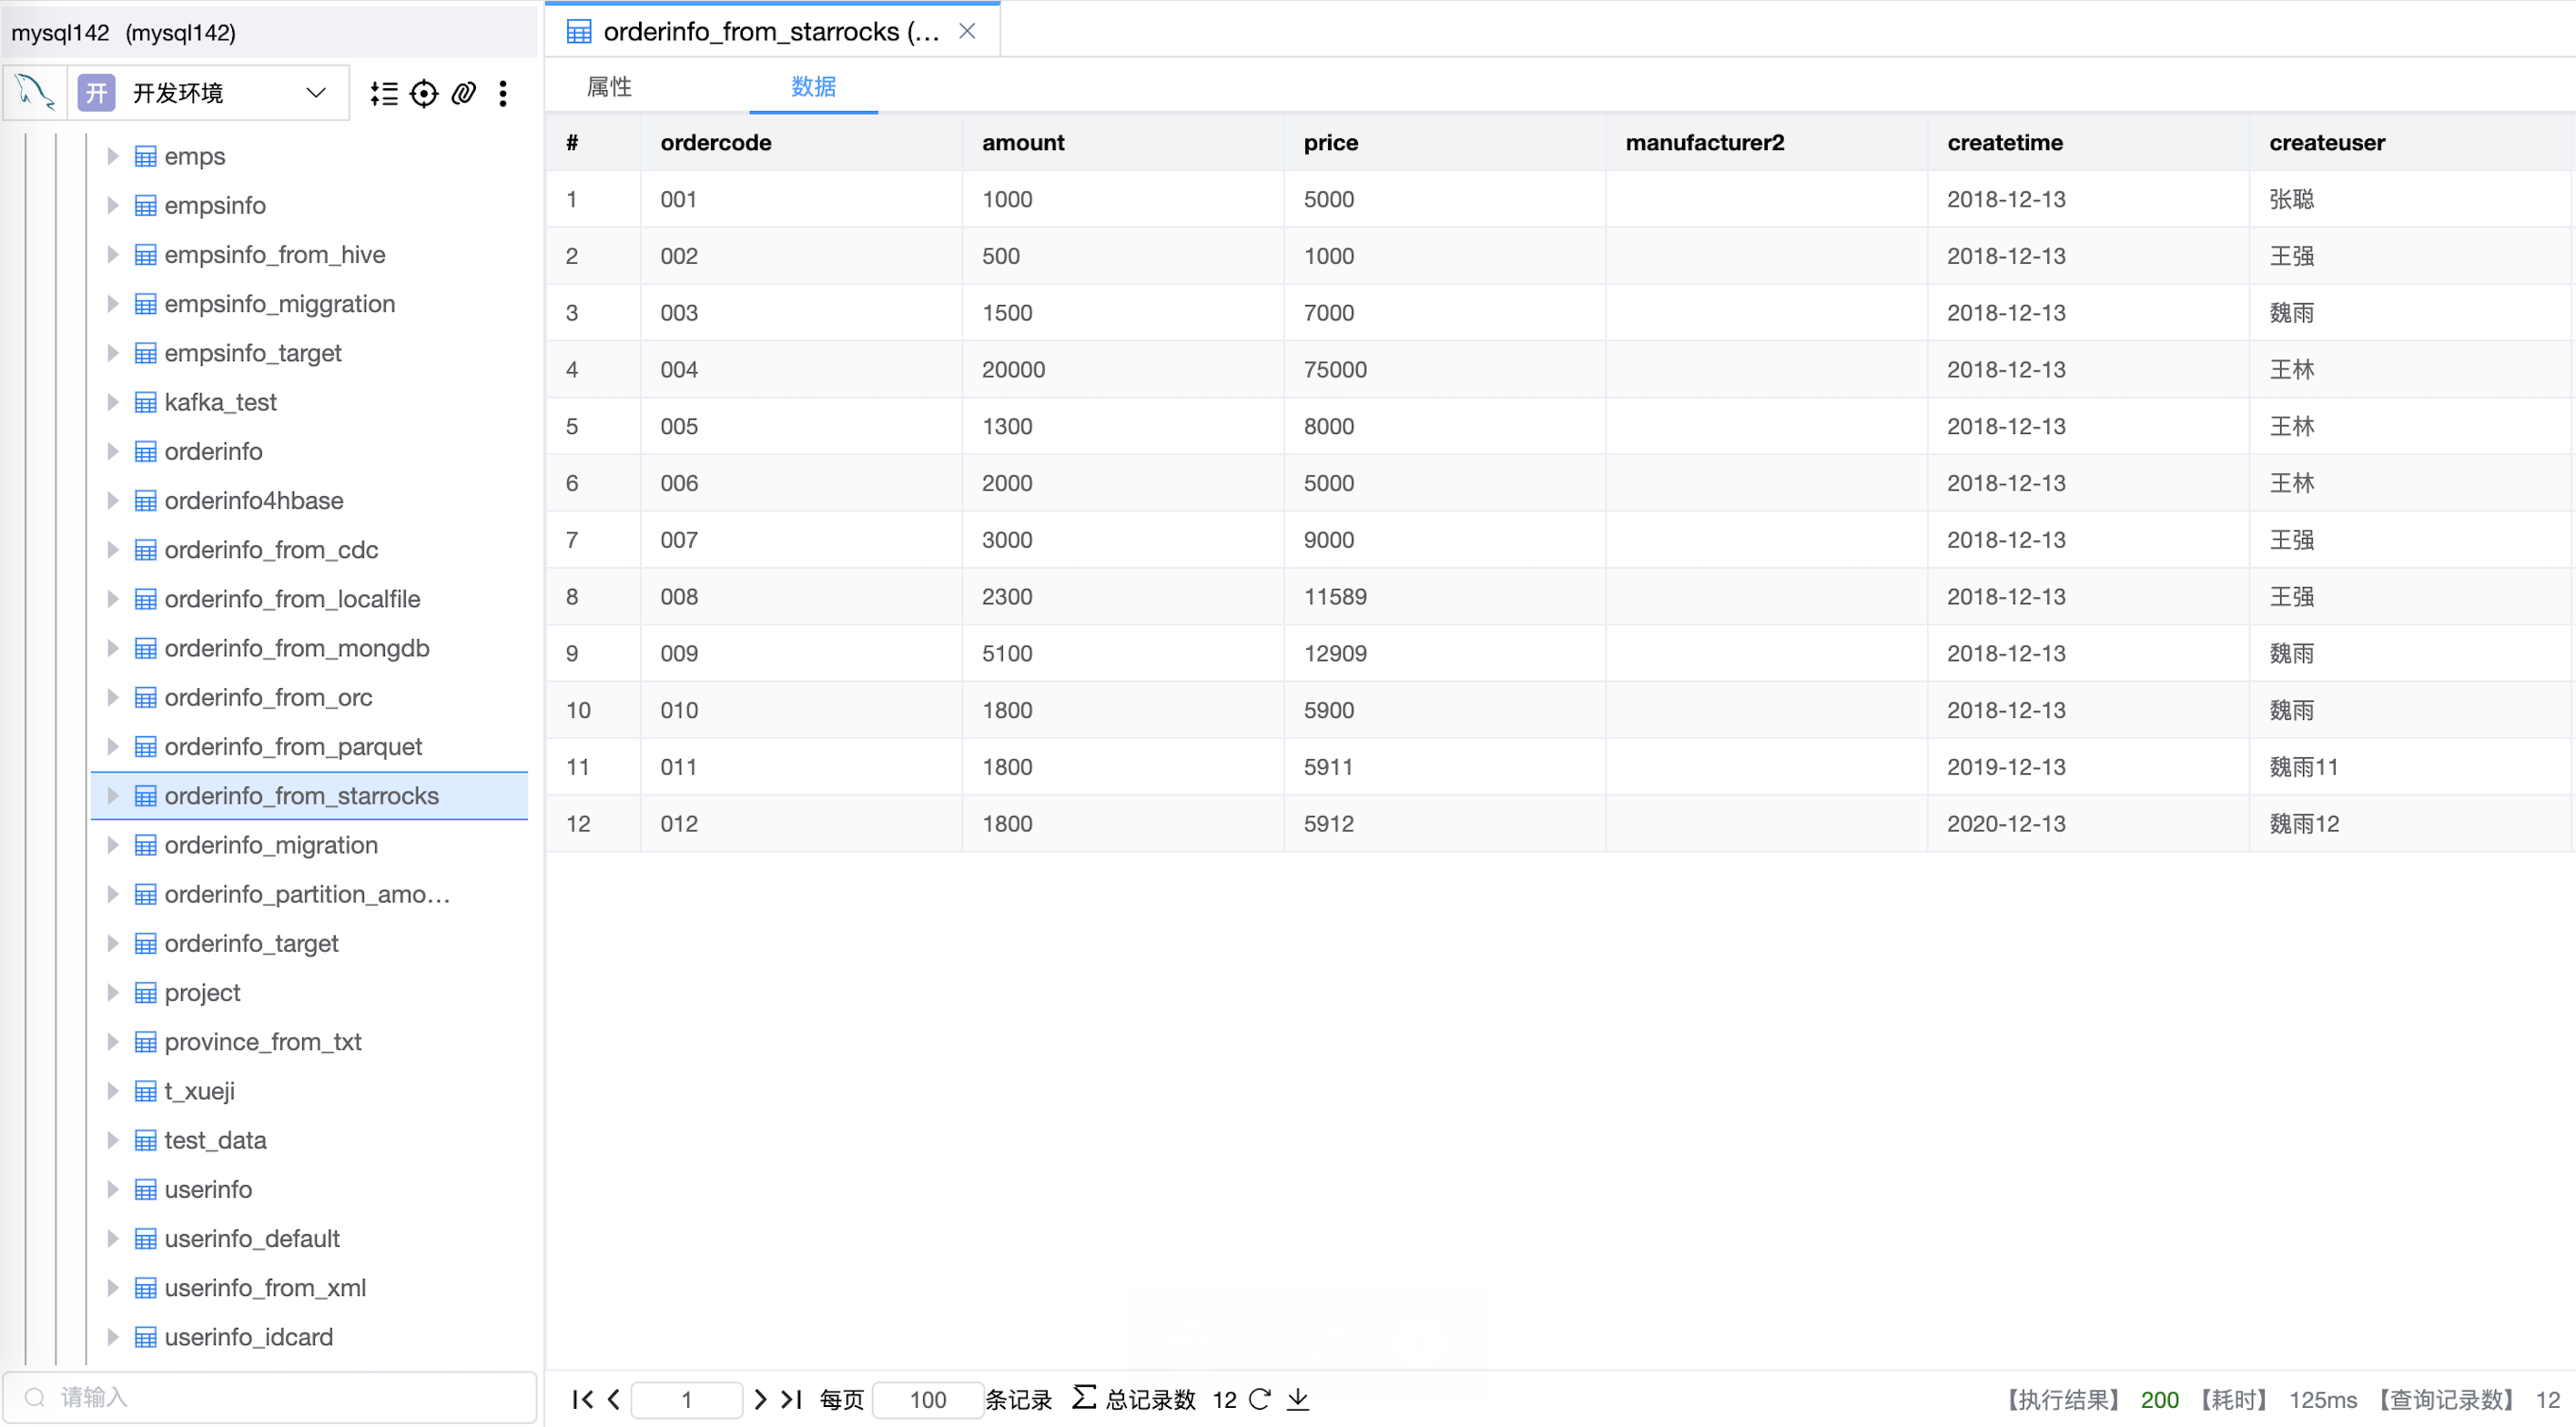Click the tree list view icon

pos(384,93)
